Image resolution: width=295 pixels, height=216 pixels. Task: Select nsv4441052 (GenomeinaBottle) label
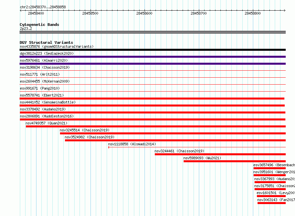coord(48,102)
